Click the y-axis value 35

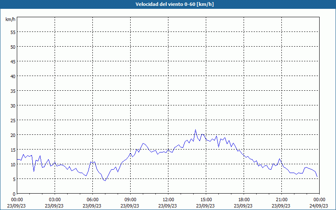[x=13, y=91]
